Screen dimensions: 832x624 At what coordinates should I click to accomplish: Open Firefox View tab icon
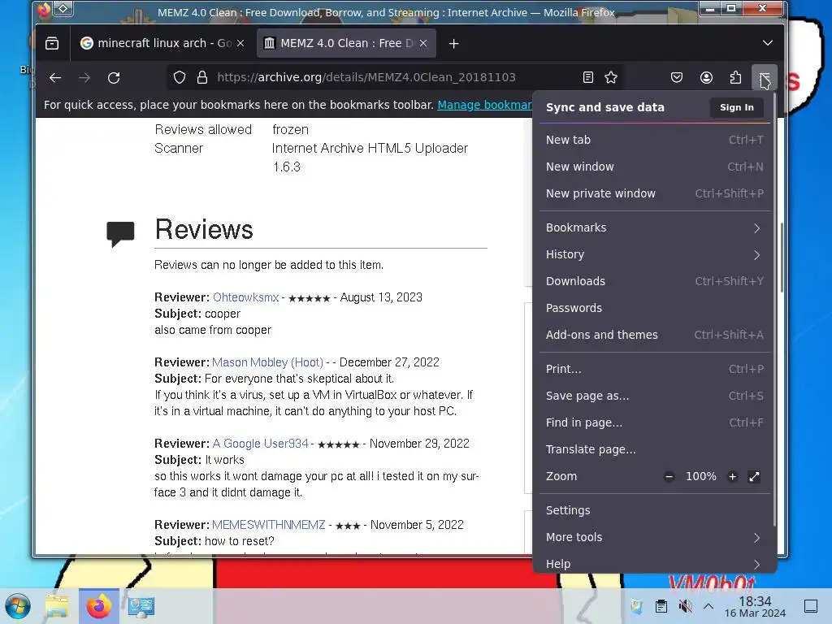(x=52, y=44)
